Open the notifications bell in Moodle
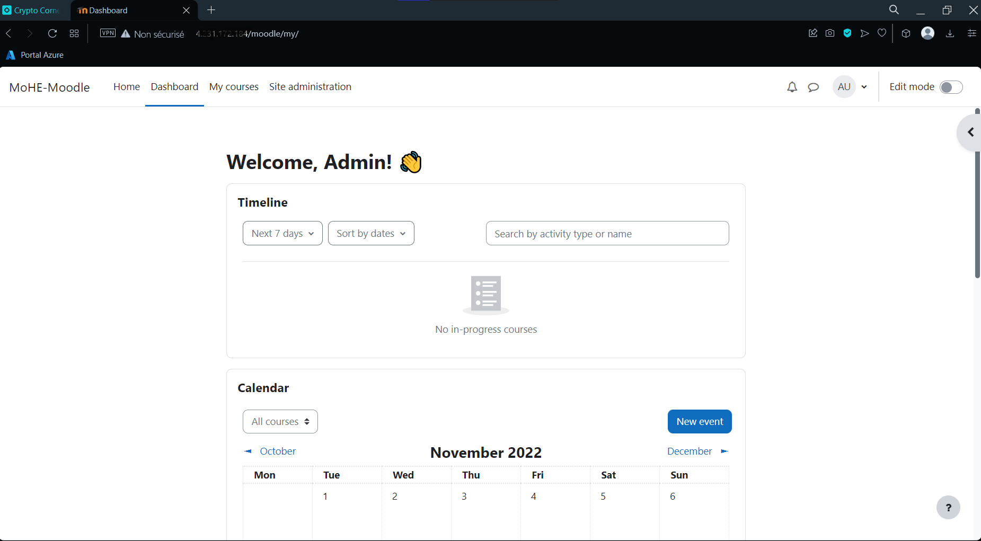981x541 pixels. (792, 87)
